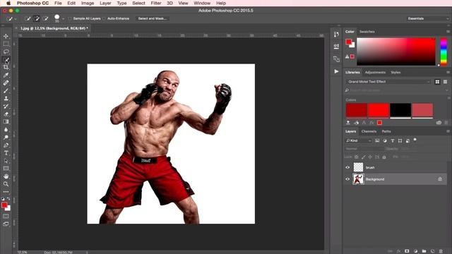The width and height of the screenshot is (452, 254).
Task: Switch to the Adjustments tab
Action: pos(375,72)
